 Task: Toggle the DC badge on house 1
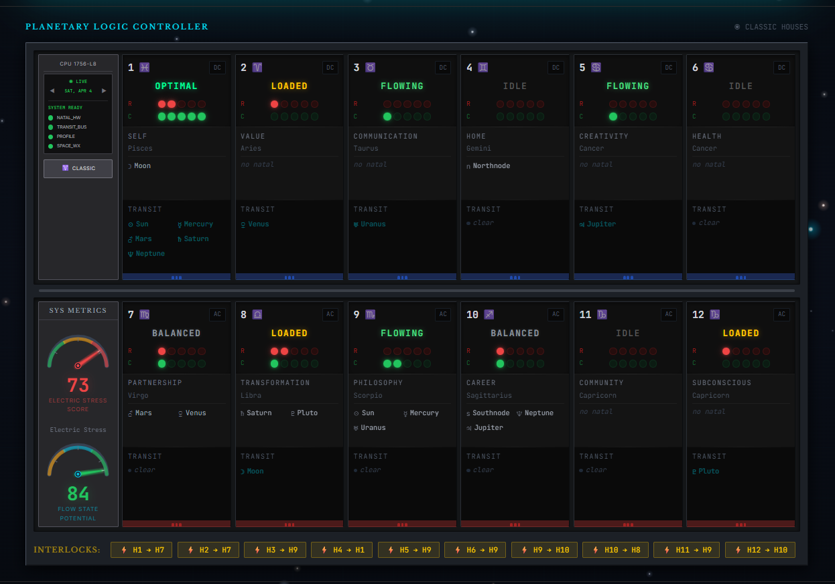point(217,68)
